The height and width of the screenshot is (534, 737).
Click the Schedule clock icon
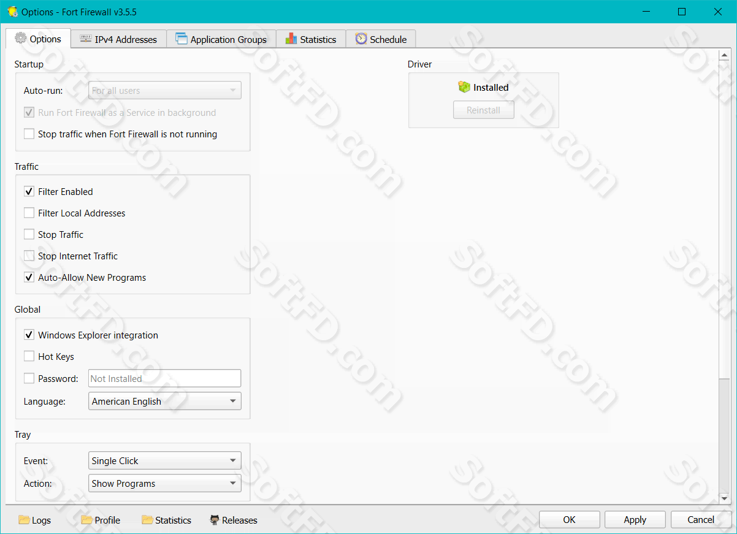click(361, 39)
